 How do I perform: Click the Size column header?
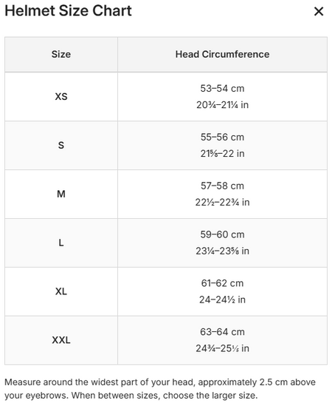coord(61,55)
